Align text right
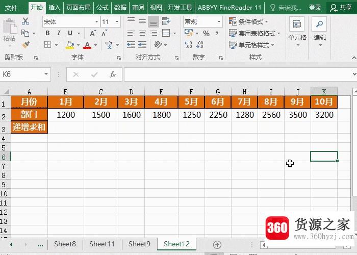357x255 pixels. [154, 33]
